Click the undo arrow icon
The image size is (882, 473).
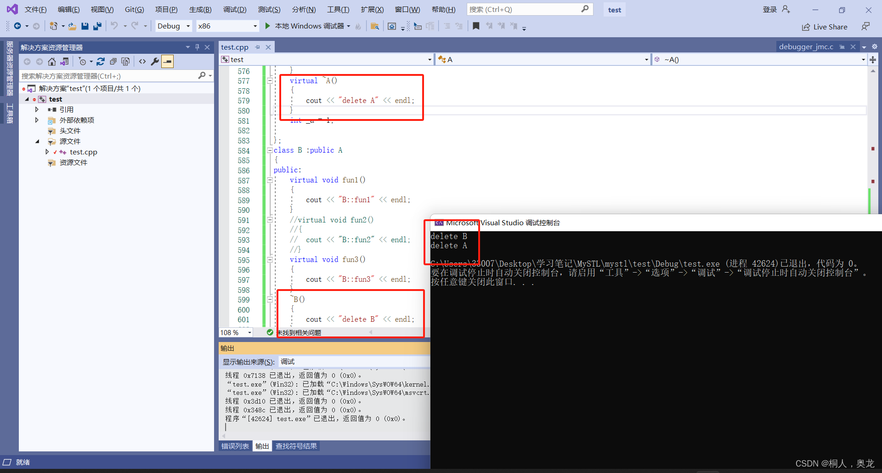pos(114,26)
